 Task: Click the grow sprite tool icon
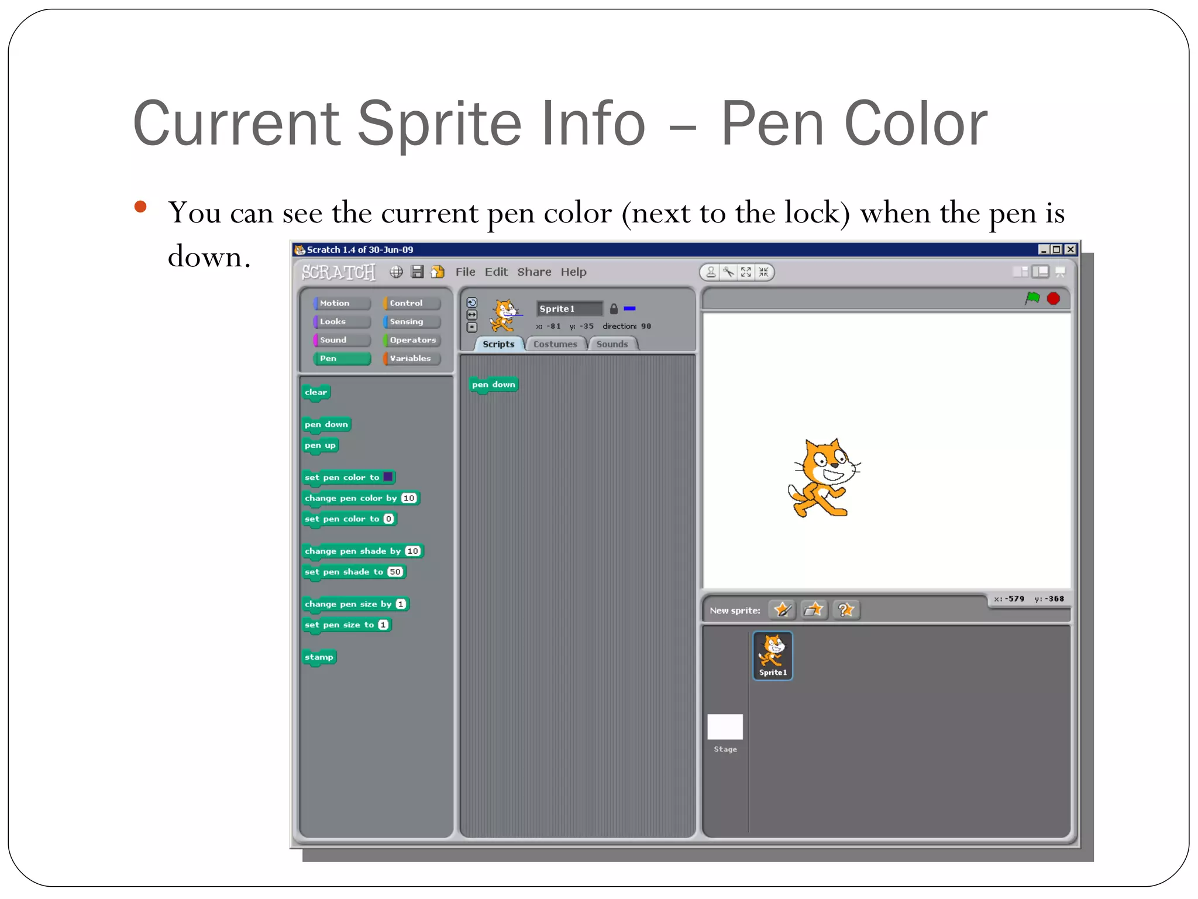[x=746, y=272]
